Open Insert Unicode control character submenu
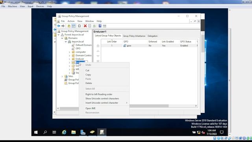Viewport: 252px width, 142px height. click(104, 103)
